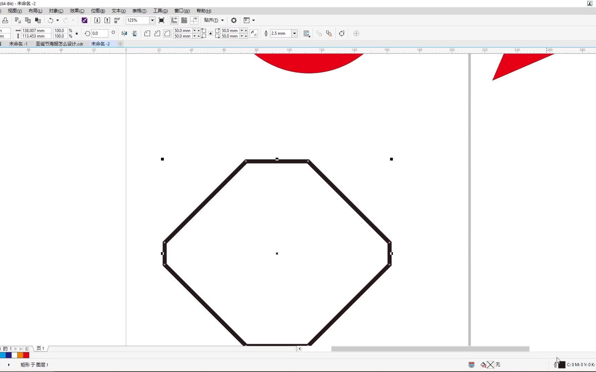Click the Undo arrow icon

50,20
